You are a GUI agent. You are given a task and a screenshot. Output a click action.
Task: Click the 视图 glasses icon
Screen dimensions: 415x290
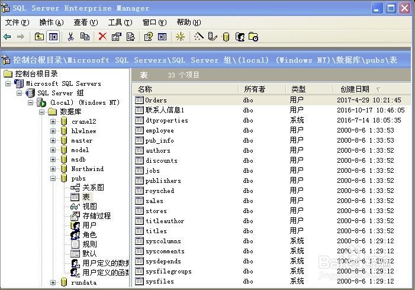coord(75,207)
